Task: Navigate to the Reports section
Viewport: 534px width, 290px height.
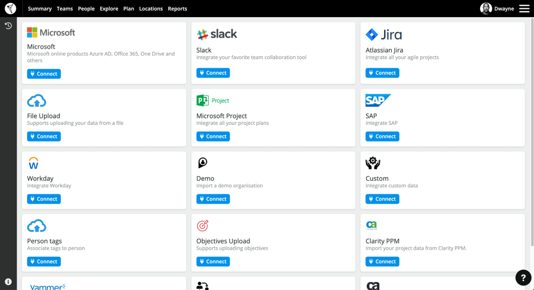Action: (177, 8)
